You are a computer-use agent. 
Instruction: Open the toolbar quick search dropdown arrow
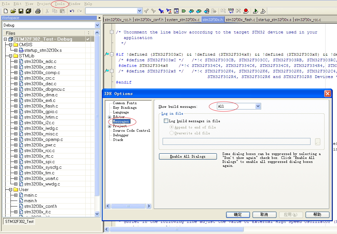point(139,11)
